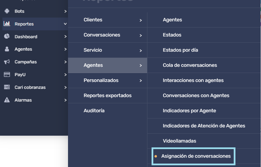Expand the Alarmas sidebar chevron
The width and height of the screenshot is (261, 167).
(x=65, y=100)
